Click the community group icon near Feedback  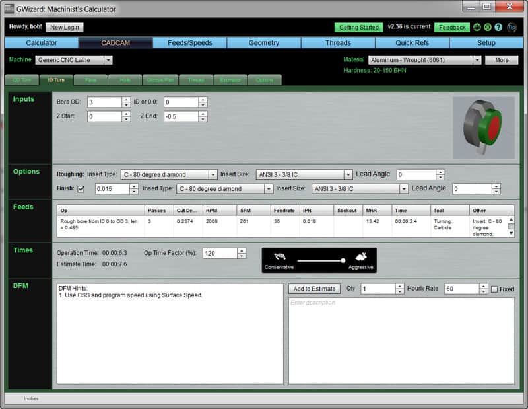[477, 28]
